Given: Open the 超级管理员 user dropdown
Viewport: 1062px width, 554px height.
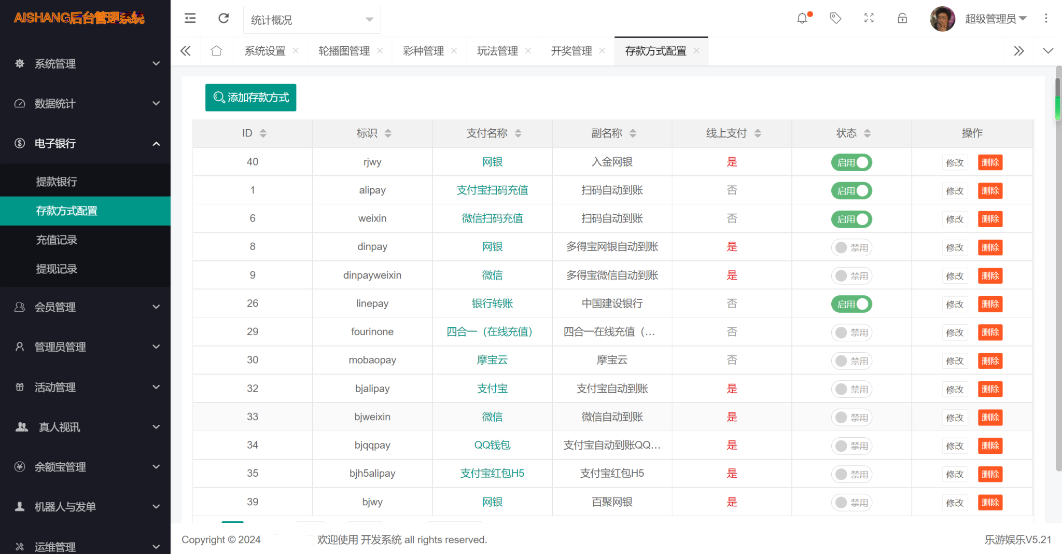Looking at the screenshot, I should pos(995,19).
